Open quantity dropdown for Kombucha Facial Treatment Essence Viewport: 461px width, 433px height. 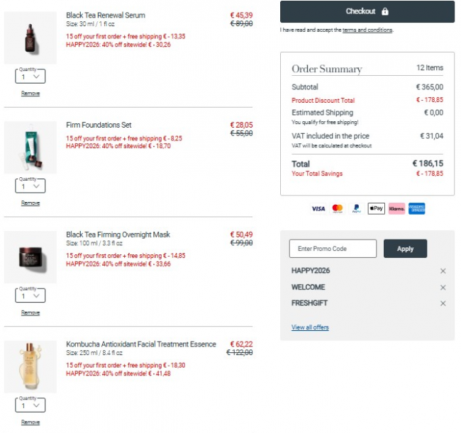pyautogui.click(x=30, y=405)
